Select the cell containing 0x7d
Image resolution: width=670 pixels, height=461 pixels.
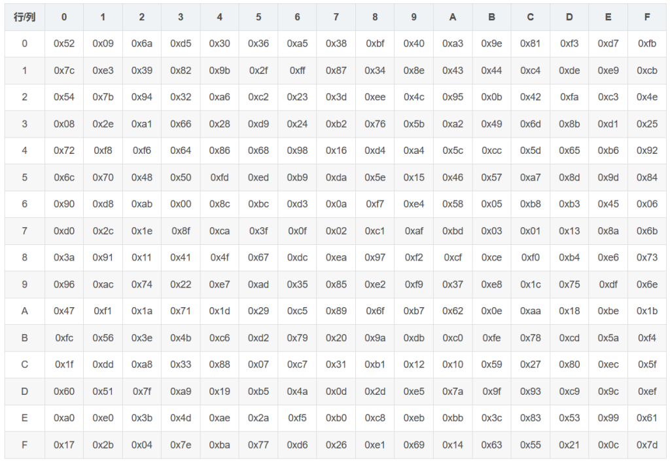point(647,445)
